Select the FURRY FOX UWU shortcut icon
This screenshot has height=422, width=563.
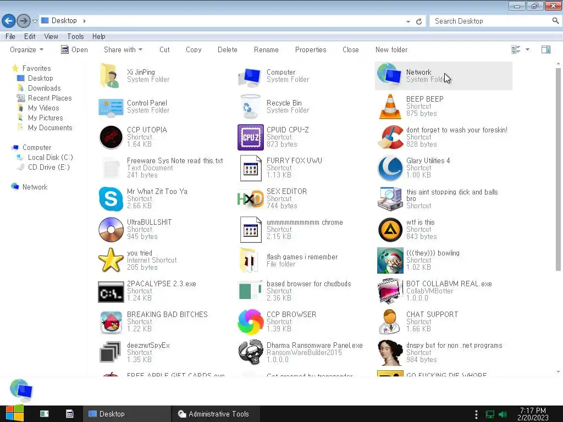(x=250, y=168)
